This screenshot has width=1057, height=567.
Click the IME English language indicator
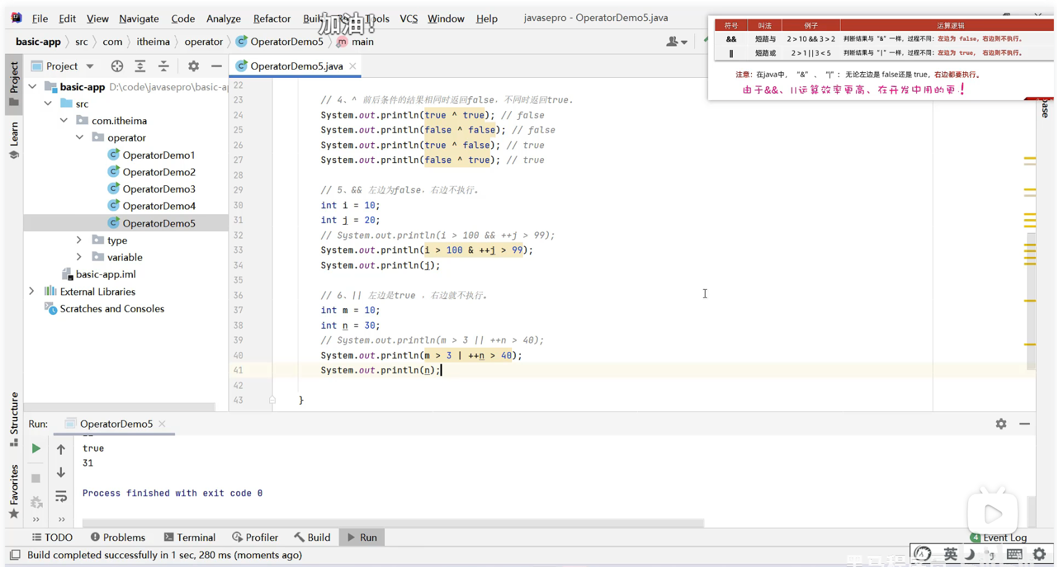tap(950, 554)
